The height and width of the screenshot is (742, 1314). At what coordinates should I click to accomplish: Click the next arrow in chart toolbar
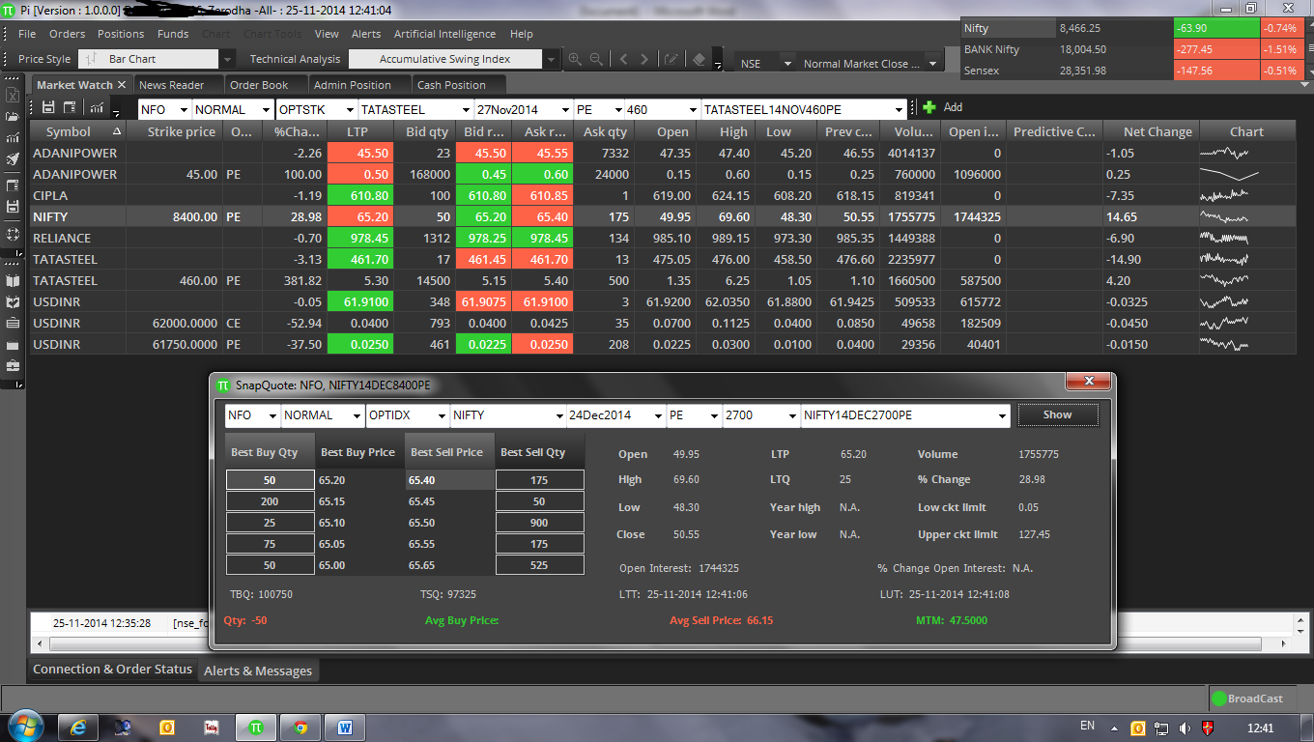tap(644, 59)
